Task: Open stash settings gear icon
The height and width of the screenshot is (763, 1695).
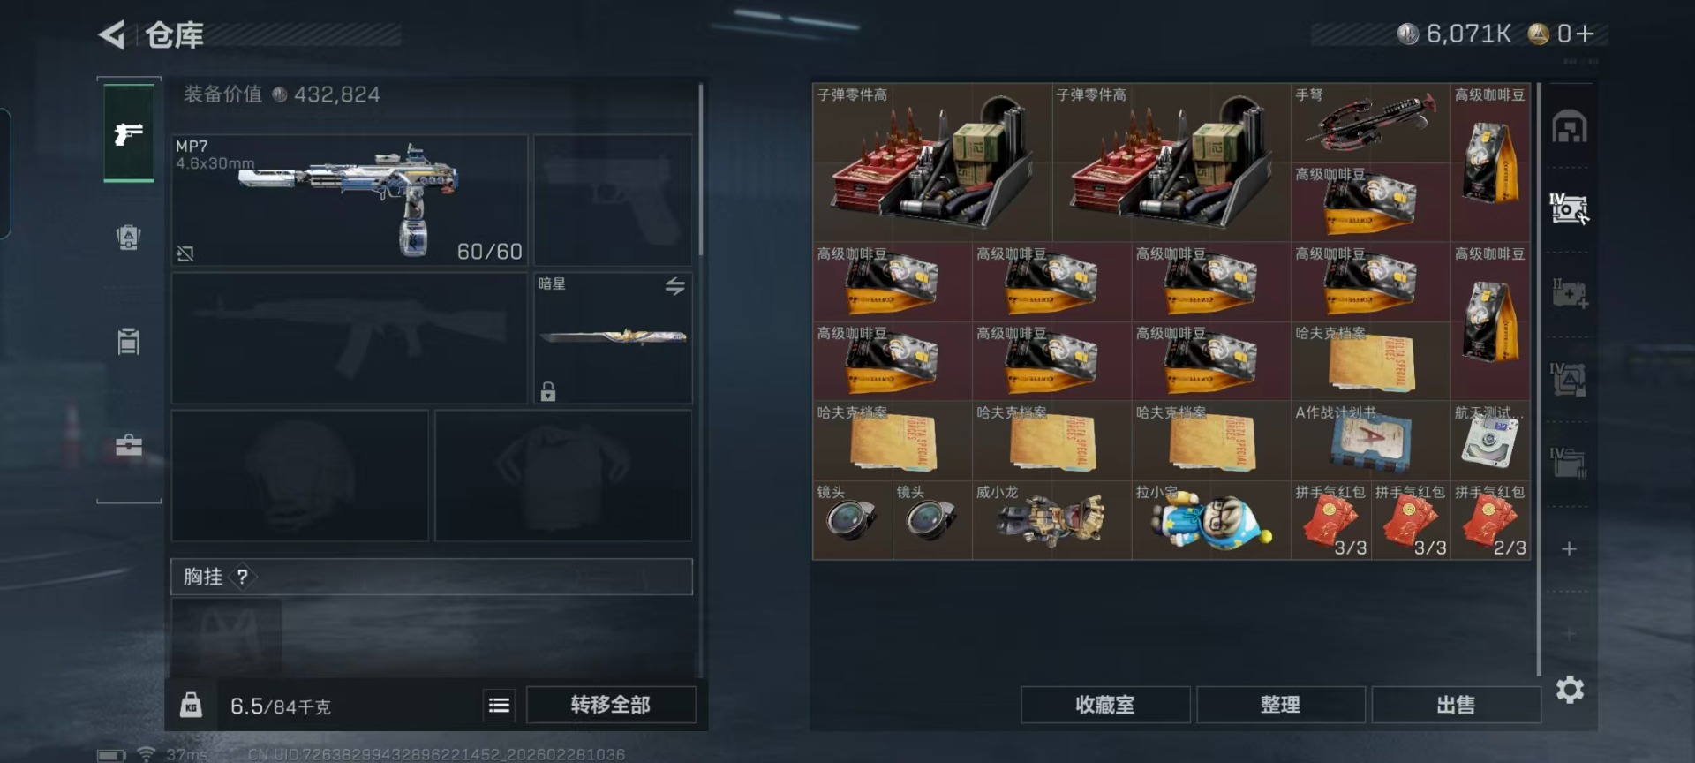Action: [1570, 690]
